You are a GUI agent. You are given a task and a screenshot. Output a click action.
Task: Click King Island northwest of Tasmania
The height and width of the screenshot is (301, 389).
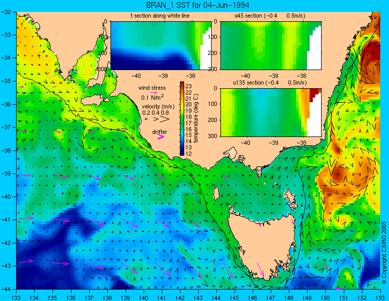[x=216, y=194]
